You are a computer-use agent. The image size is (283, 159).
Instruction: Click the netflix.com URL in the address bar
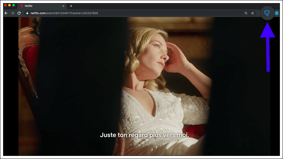coord(64,13)
